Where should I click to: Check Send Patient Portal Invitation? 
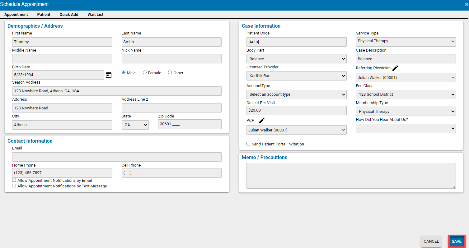click(x=248, y=144)
